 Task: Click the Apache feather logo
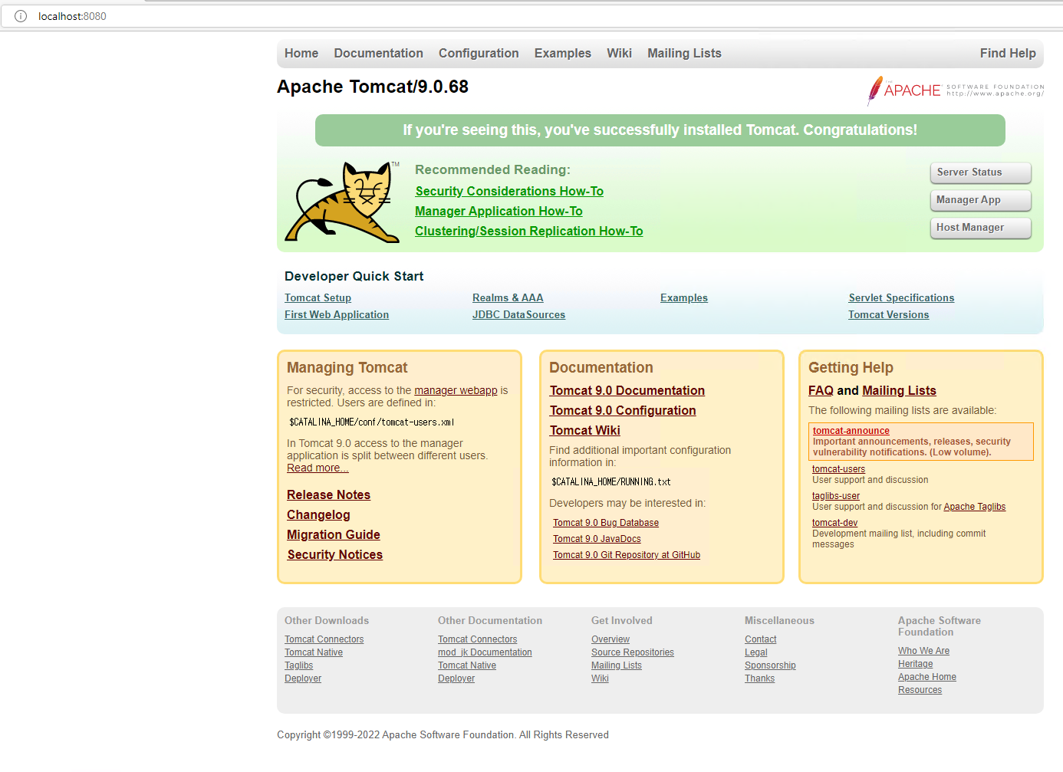[956, 90]
